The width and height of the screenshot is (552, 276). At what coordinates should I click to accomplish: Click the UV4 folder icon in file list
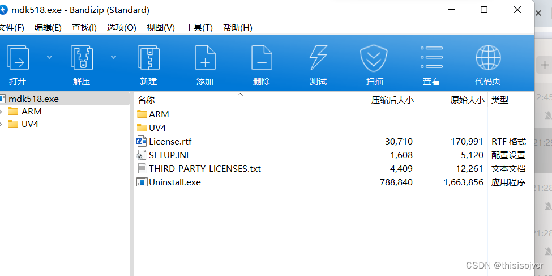point(142,128)
